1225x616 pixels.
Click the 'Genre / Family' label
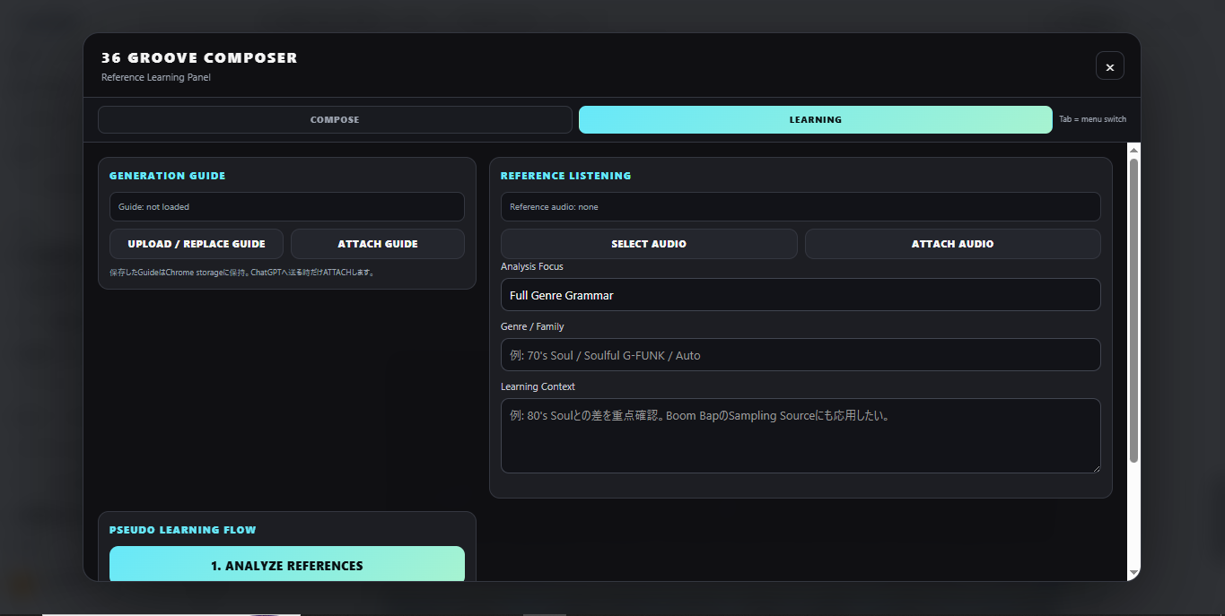(532, 327)
